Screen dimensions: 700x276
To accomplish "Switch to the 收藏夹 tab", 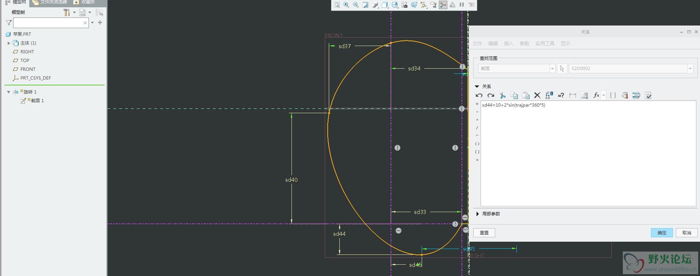I will tap(84, 2).
